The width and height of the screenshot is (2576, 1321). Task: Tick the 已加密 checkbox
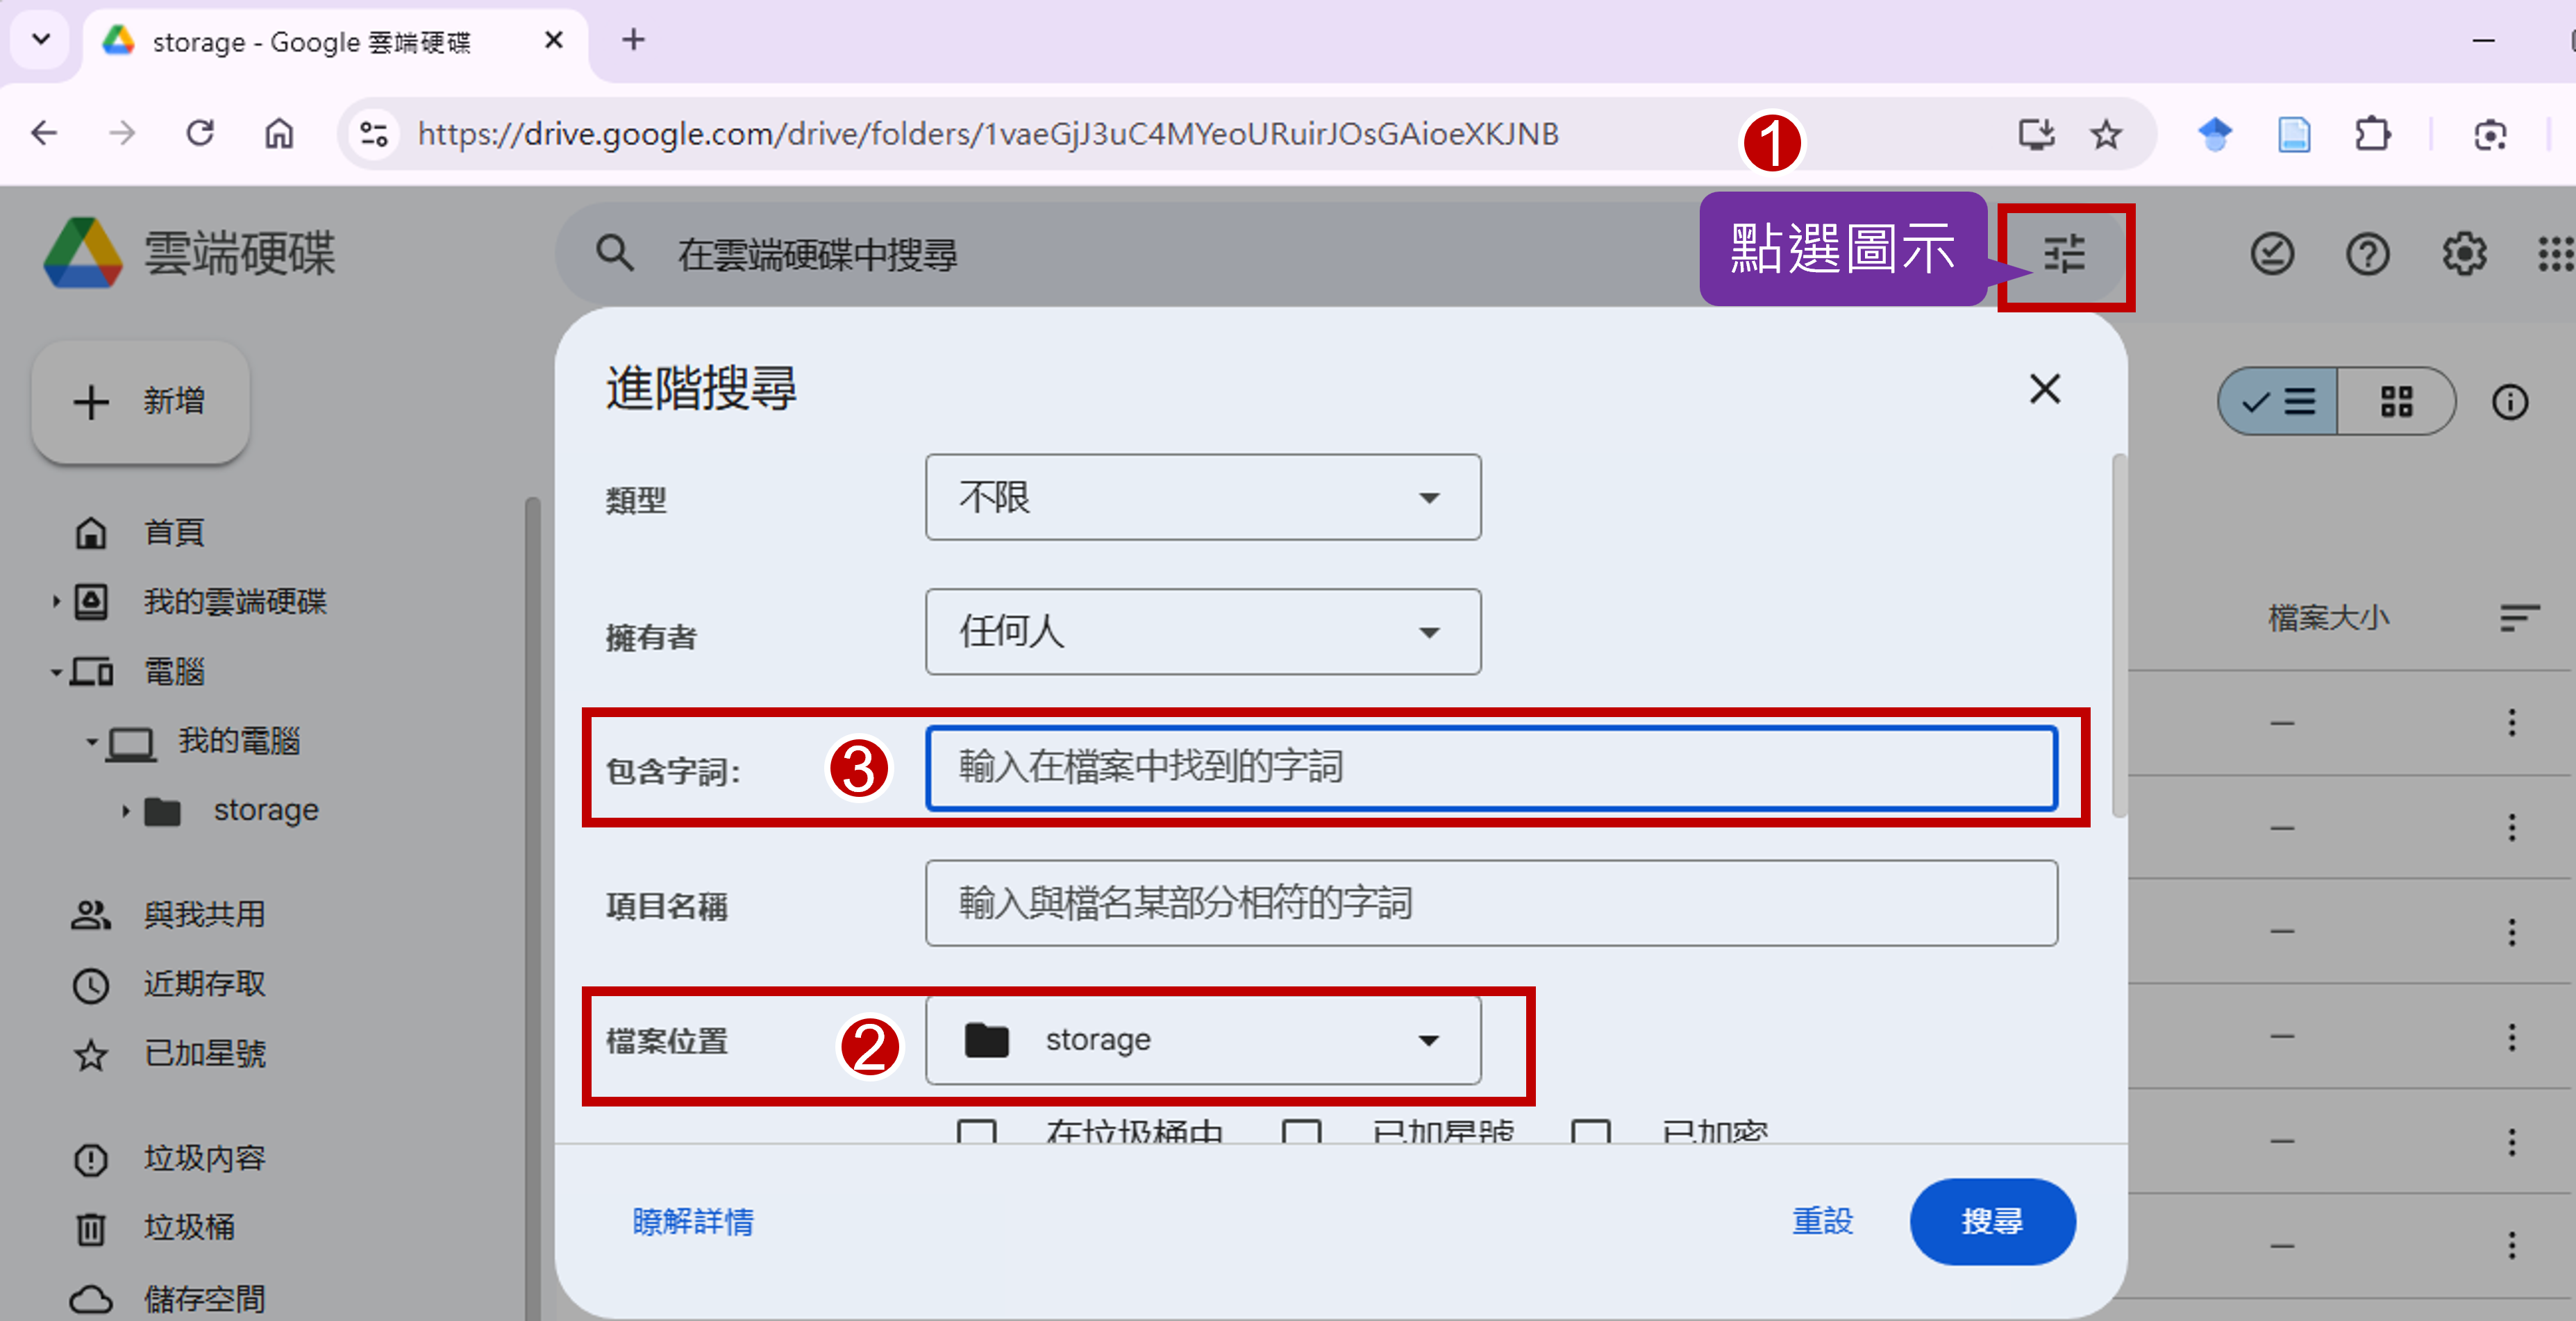(x=1590, y=1132)
